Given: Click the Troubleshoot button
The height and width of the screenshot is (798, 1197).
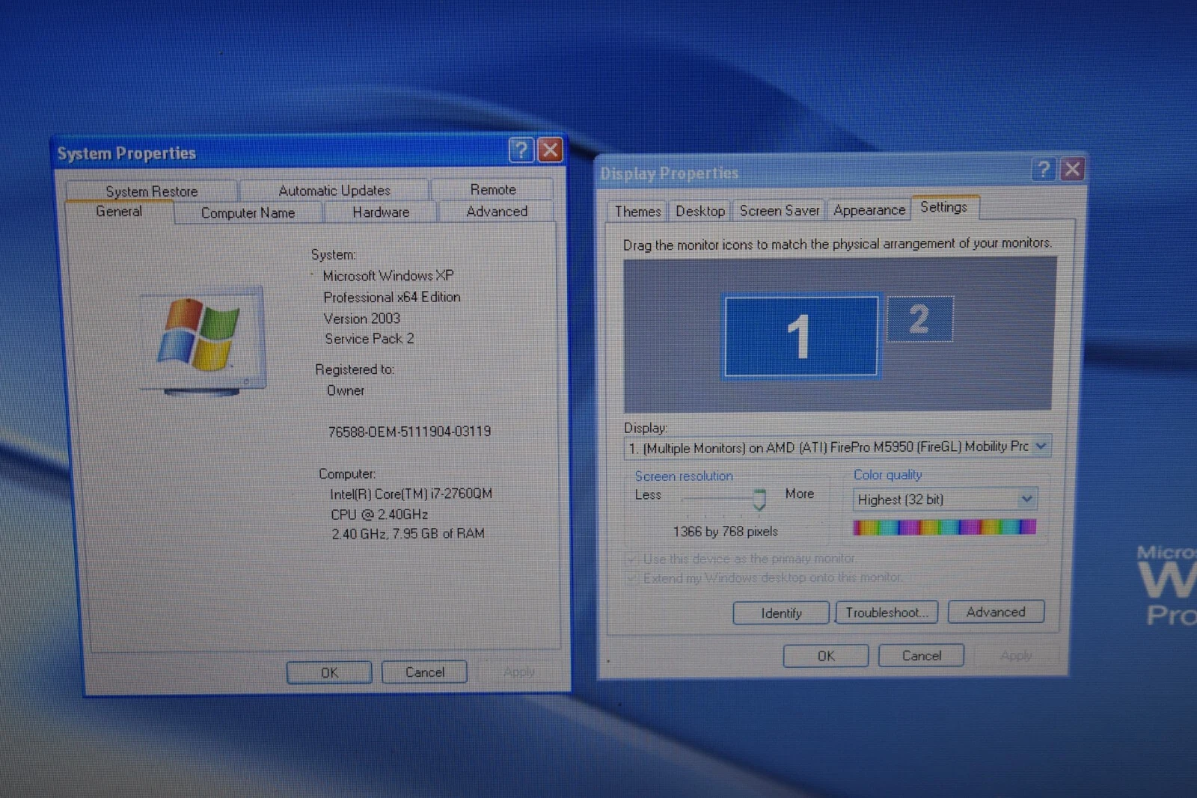Looking at the screenshot, I should (887, 613).
